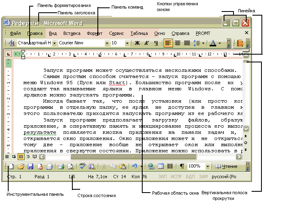The width and height of the screenshot is (282, 209).
Task: Open the 100% zoom dropdown
Action: point(208,166)
